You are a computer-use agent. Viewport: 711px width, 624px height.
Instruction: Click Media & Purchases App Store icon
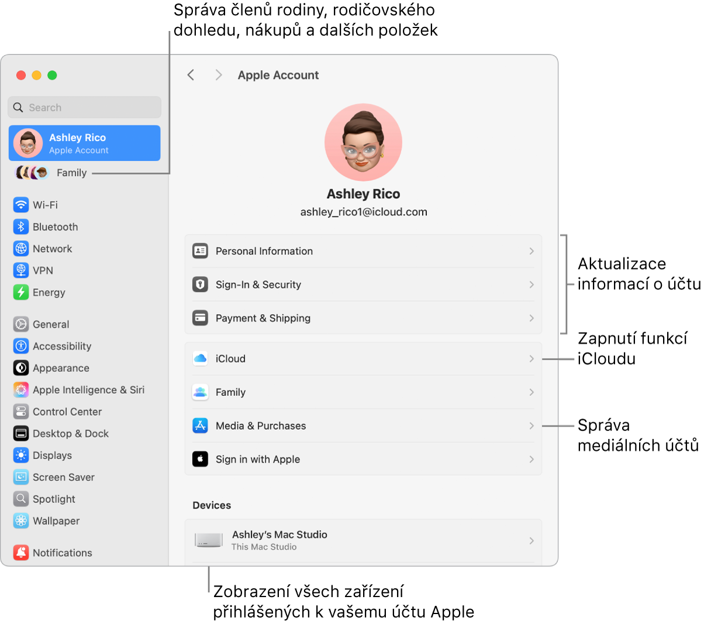click(200, 426)
